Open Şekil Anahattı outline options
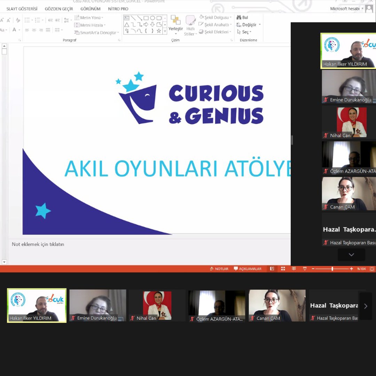The width and height of the screenshot is (376, 376). tap(215, 24)
